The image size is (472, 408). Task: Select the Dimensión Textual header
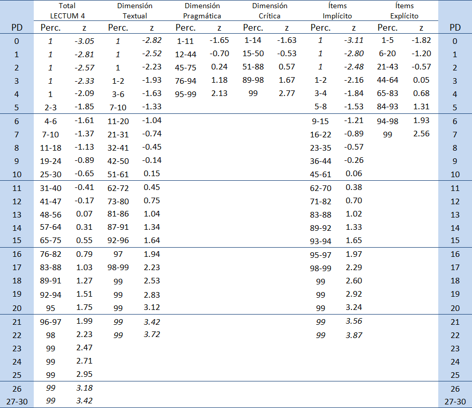[x=135, y=11]
